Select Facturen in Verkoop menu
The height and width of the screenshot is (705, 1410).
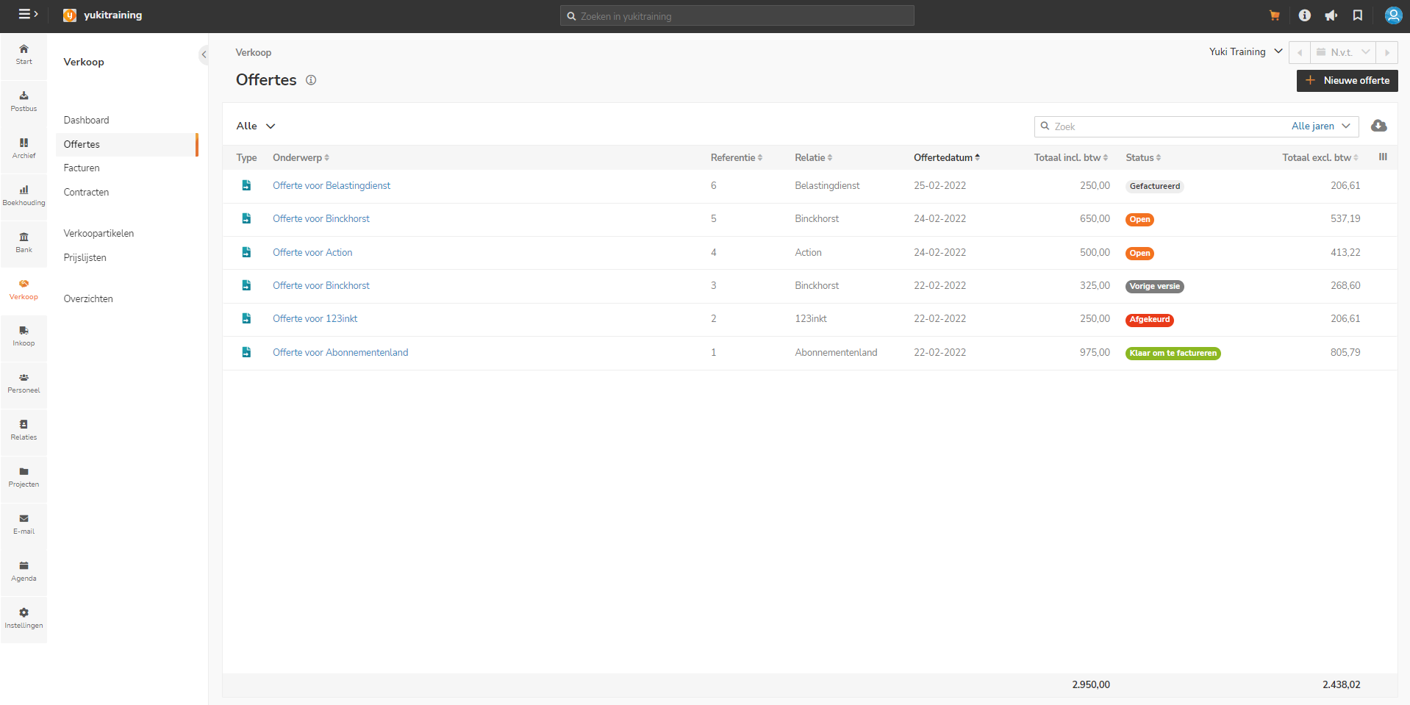click(82, 168)
